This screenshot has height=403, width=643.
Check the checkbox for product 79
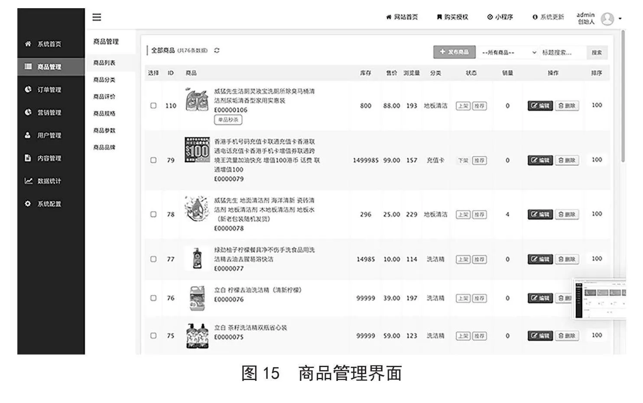click(x=153, y=160)
